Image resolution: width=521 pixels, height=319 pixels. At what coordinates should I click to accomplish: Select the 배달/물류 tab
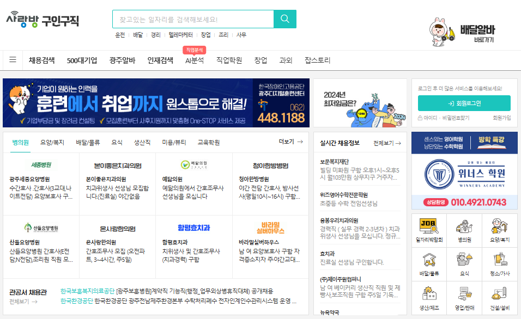coord(88,143)
